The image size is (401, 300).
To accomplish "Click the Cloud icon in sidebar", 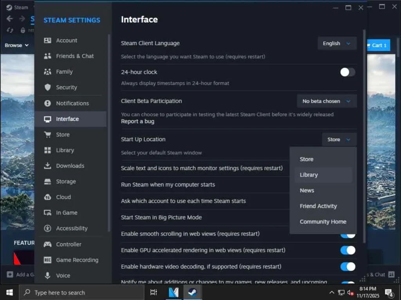I will point(47,197).
